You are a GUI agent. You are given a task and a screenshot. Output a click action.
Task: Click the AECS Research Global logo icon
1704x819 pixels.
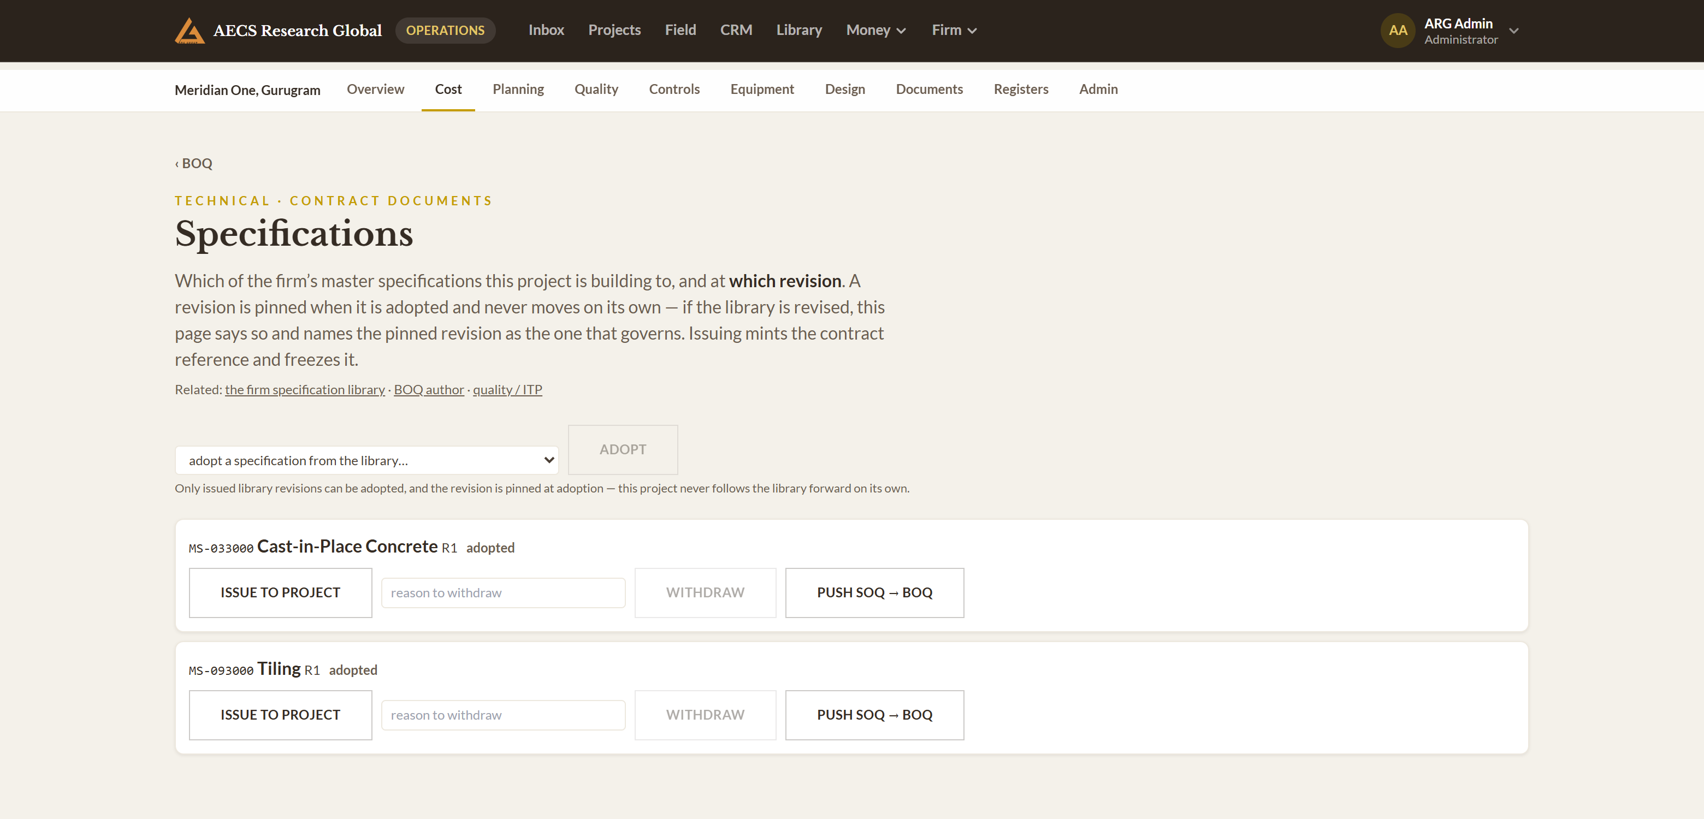(189, 31)
